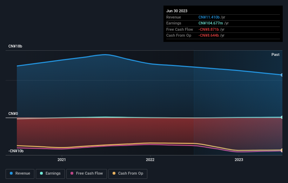288x183 pixels.
Task: Click the CN¥18b y-axis label
Action: coord(15,46)
